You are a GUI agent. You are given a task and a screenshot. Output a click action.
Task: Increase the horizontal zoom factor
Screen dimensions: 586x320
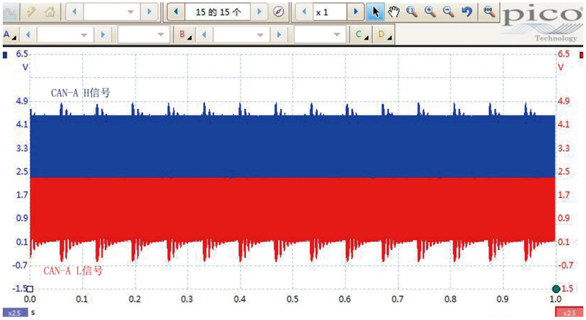point(355,12)
